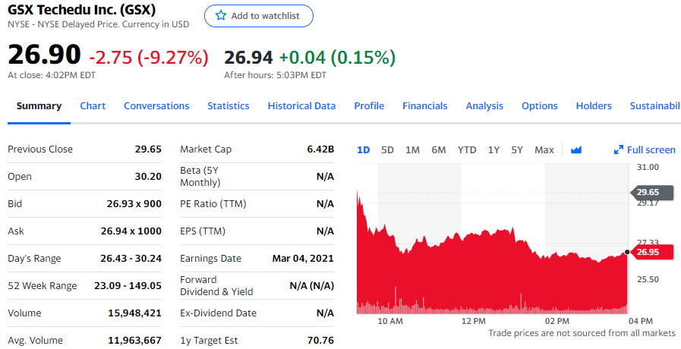The width and height of the screenshot is (681, 349).
Task: Click the Full screen link
Action: (651, 150)
